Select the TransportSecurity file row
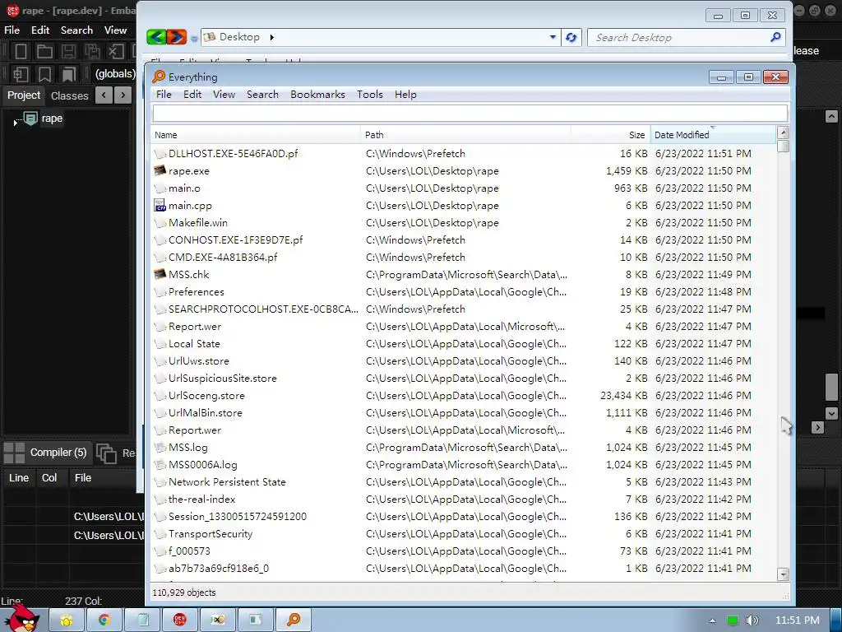Viewport: 842px width, 632px height. (465, 533)
